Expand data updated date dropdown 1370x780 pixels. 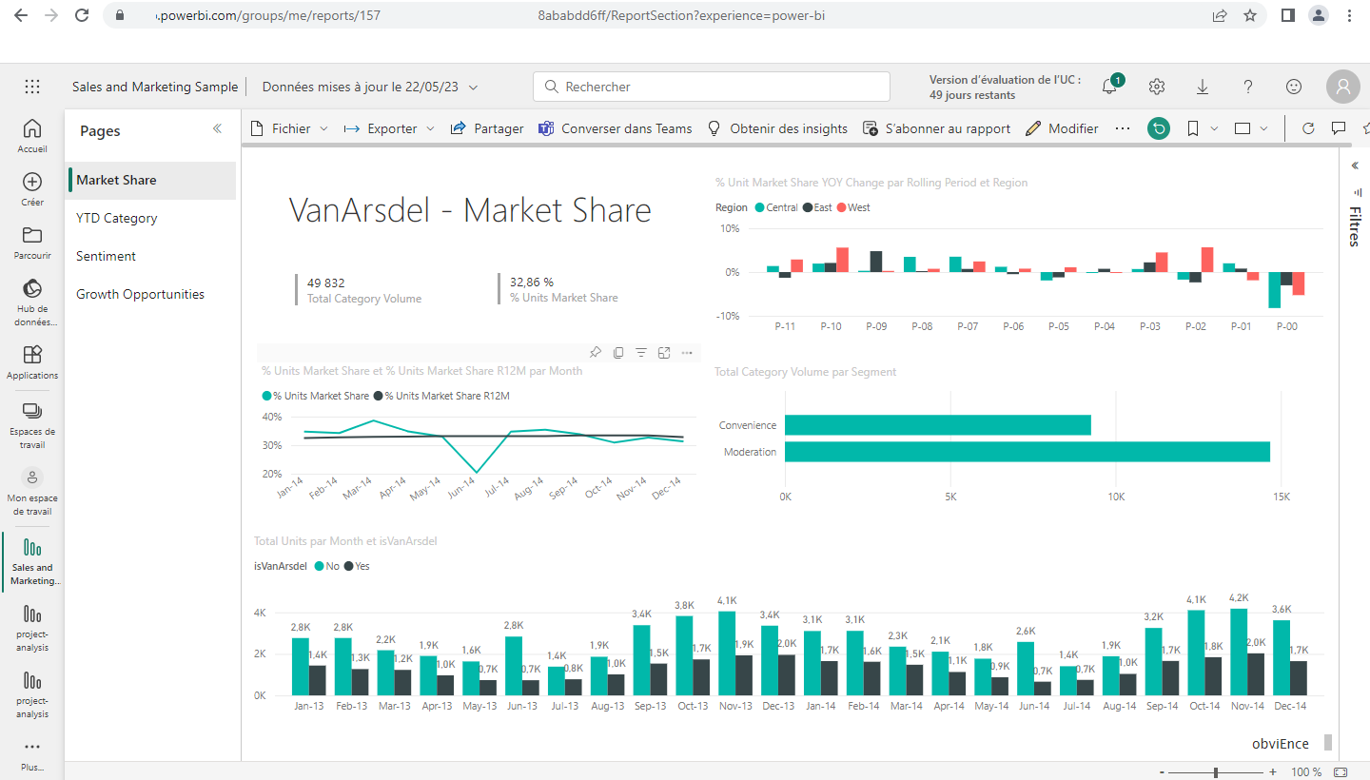(473, 87)
